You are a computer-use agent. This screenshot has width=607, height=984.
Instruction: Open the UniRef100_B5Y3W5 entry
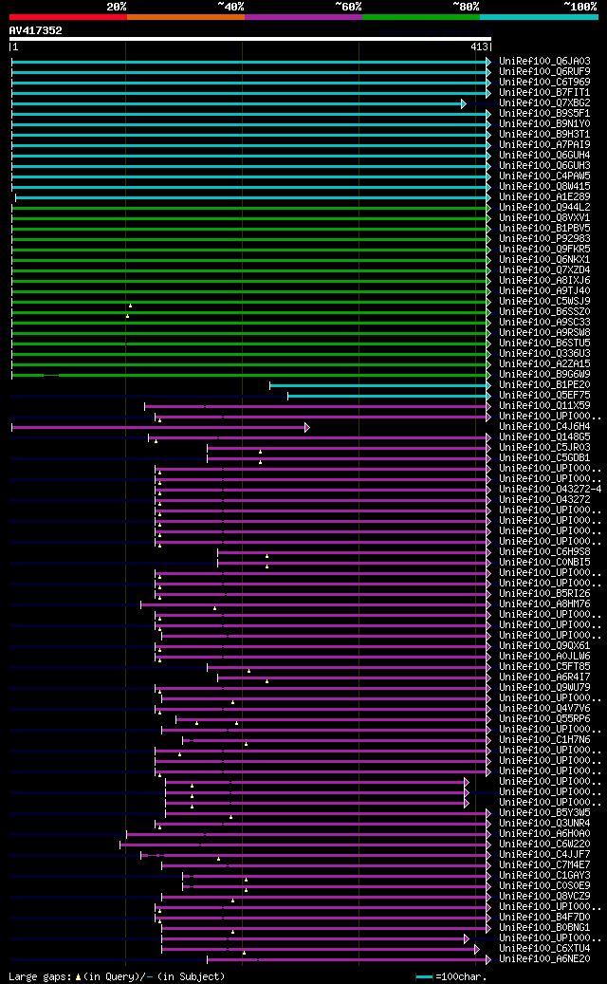point(544,812)
